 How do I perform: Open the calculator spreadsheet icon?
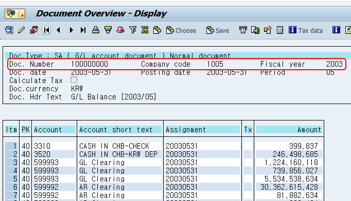click(x=280, y=30)
